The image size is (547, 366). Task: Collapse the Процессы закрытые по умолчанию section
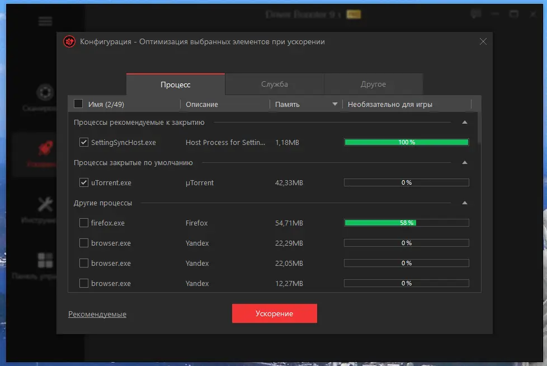tap(465, 163)
